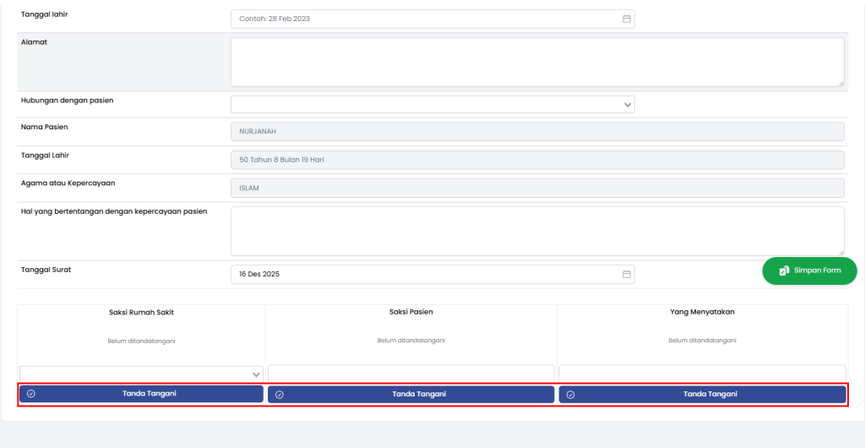Image resolution: width=865 pixels, height=448 pixels.
Task: Expand the Saksi Rumah Sakit name dropdown
Action: [x=257, y=374]
